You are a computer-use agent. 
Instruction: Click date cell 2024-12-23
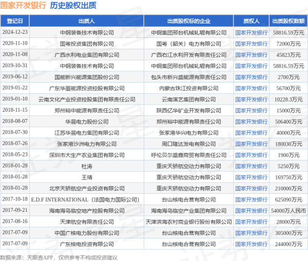(x=15, y=32)
